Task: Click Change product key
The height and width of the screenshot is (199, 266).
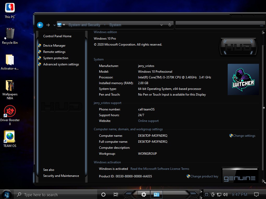Action: (204, 176)
